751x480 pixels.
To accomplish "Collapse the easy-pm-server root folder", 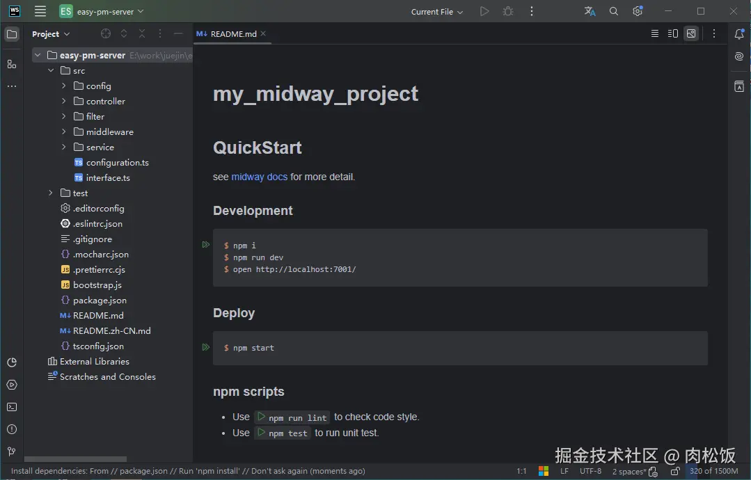I will coord(38,55).
